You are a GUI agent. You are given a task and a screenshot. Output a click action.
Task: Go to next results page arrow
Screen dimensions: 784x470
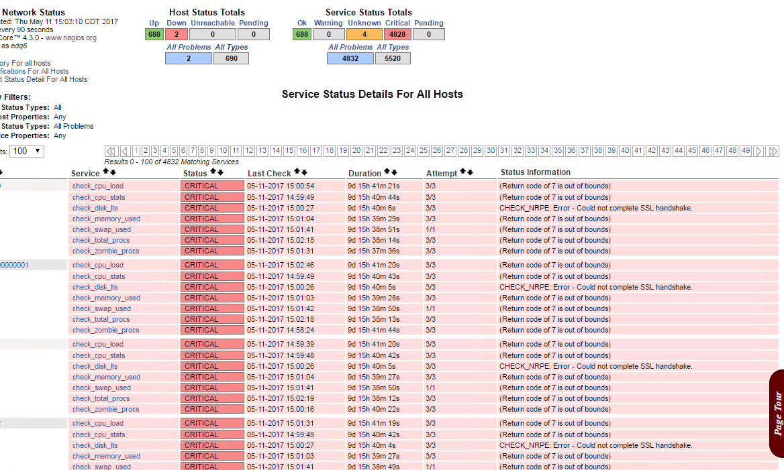pyautogui.click(x=758, y=151)
